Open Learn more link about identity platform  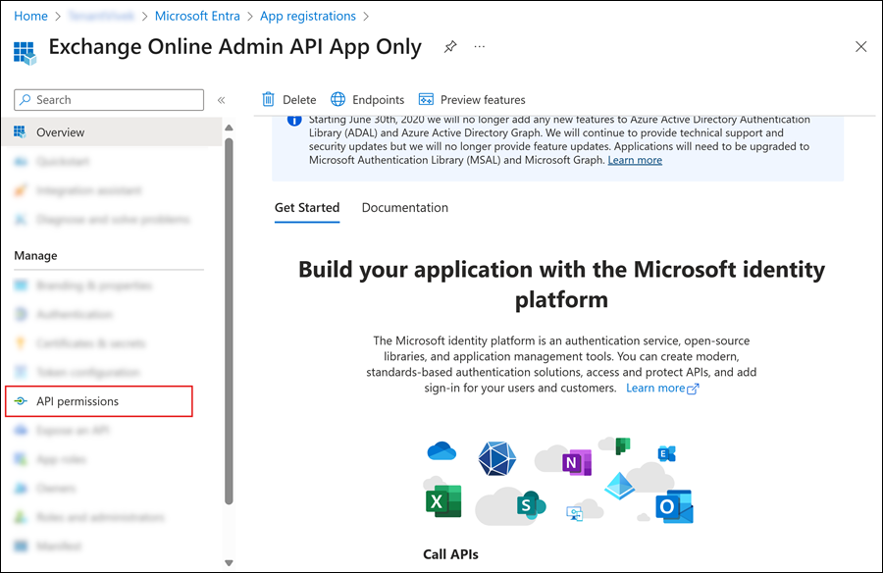tap(662, 389)
